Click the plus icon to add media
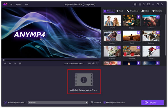 click(x=84, y=80)
